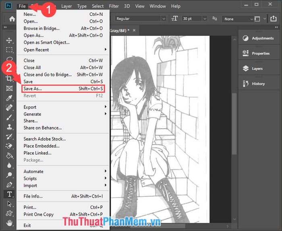Open the Window menu
The width and height of the screenshot is (282, 231).
tap(158, 6)
